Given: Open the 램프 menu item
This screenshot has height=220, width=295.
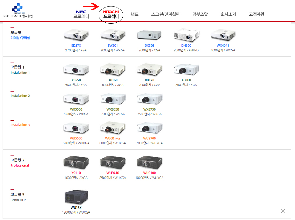Looking at the screenshot, I should click(135, 14).
